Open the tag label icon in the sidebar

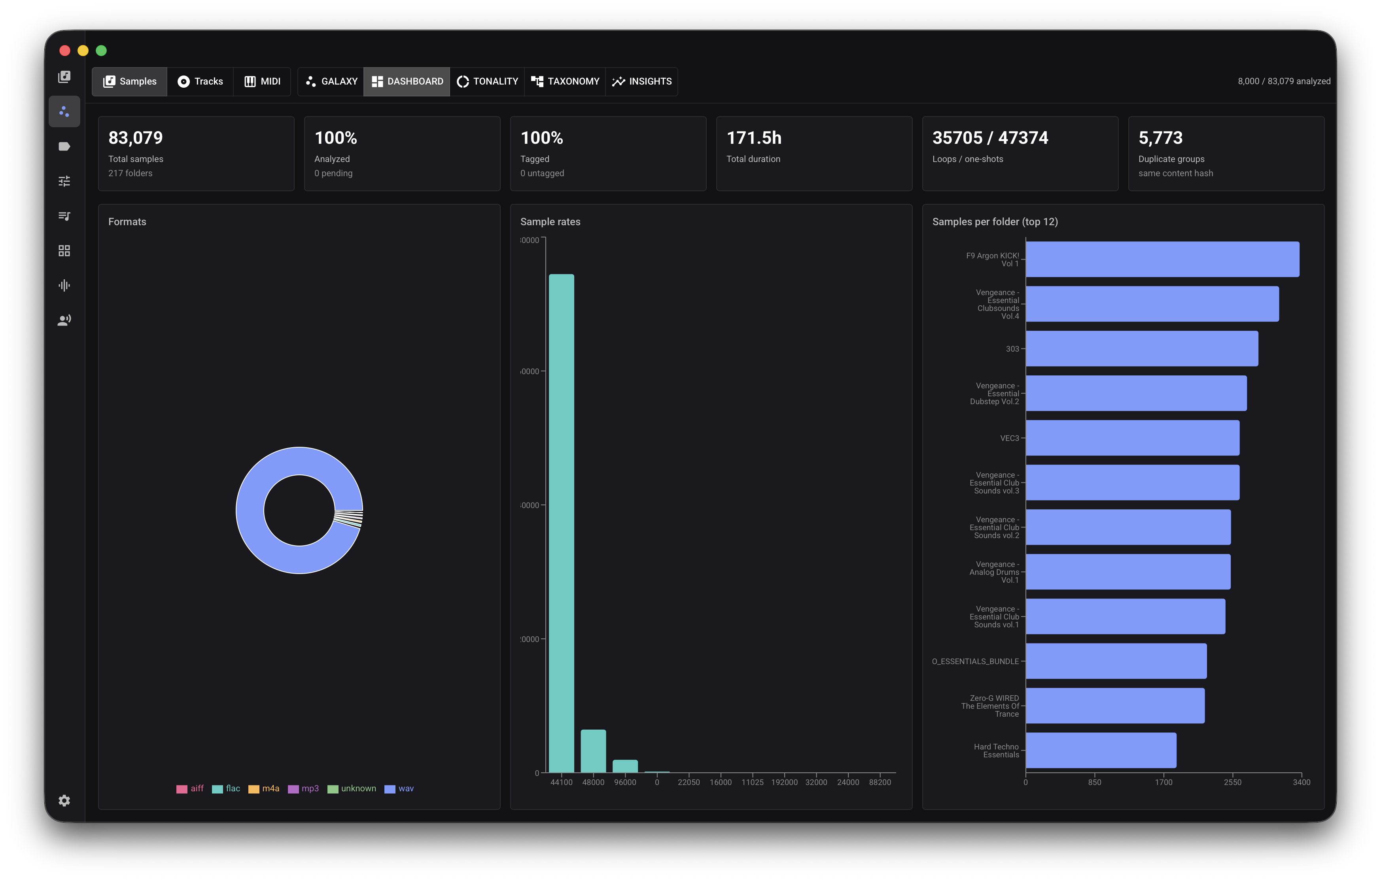coord(64,147)
